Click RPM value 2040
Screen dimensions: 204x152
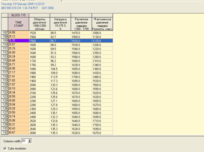point(40,85)
